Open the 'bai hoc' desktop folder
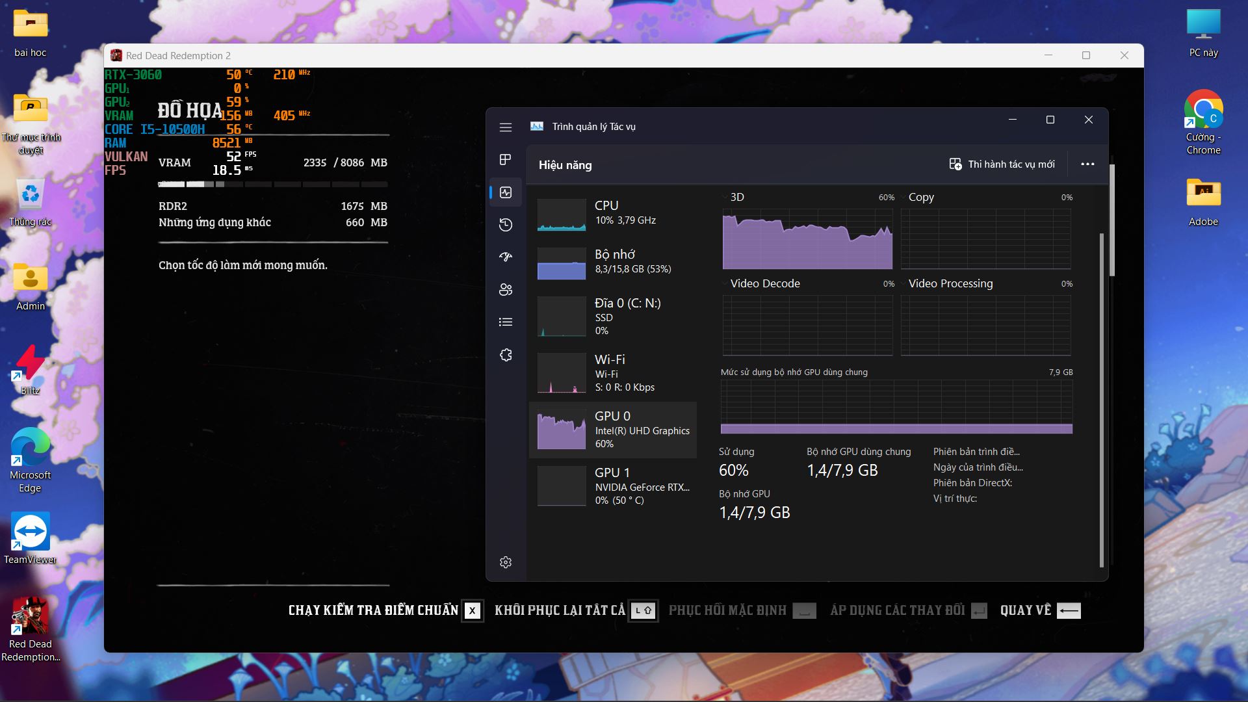This screenshot has width=1248, height=702. (x=30, y=33)
